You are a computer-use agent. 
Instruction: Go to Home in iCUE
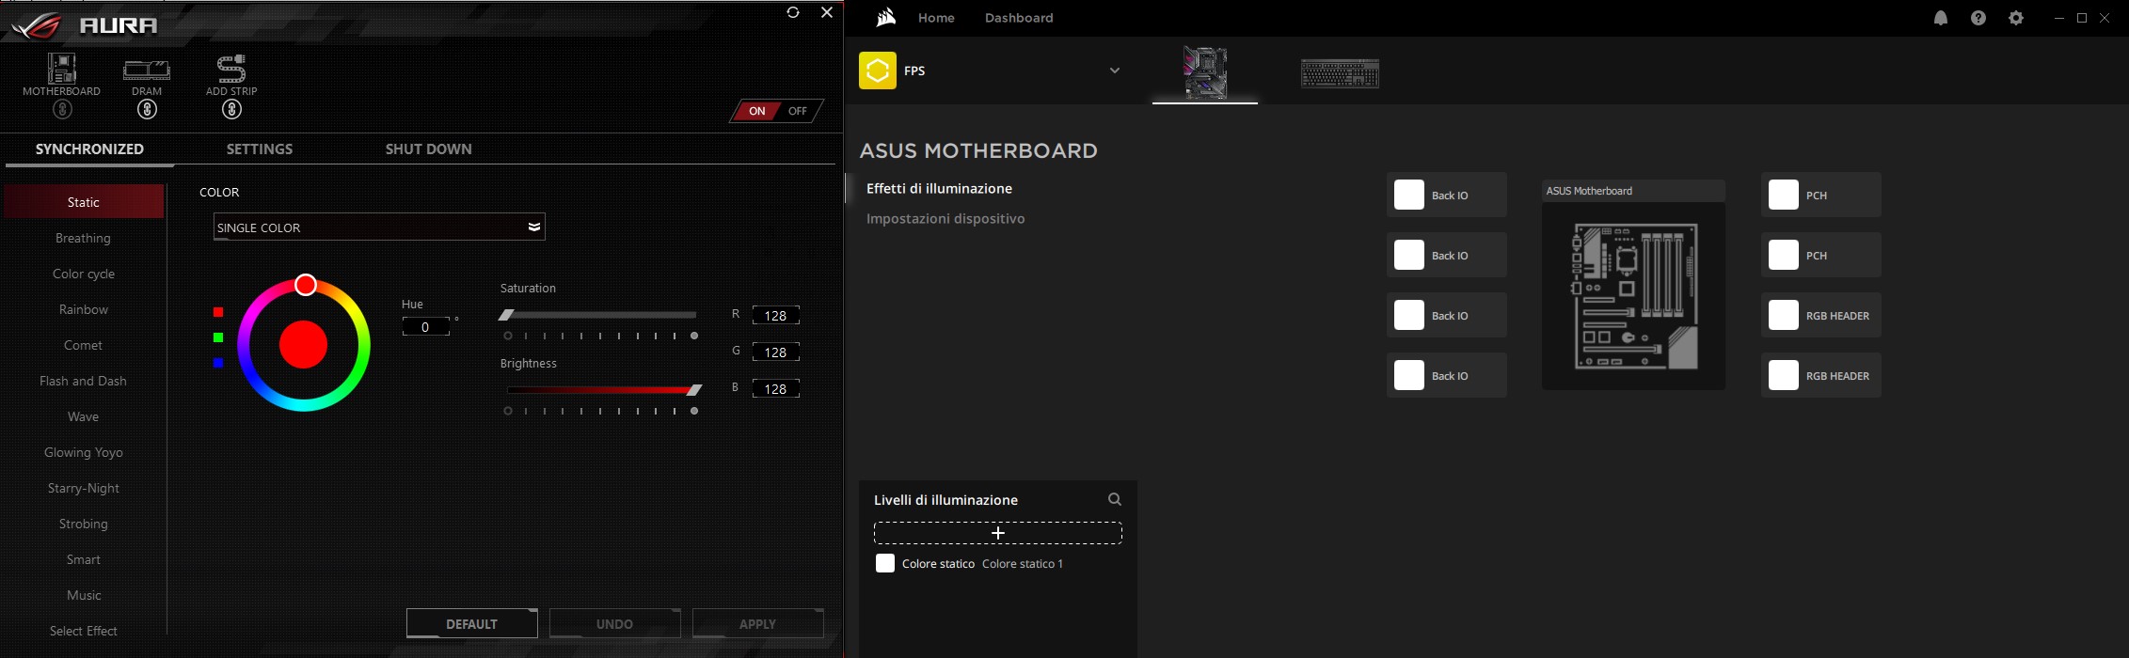[936, 18]
